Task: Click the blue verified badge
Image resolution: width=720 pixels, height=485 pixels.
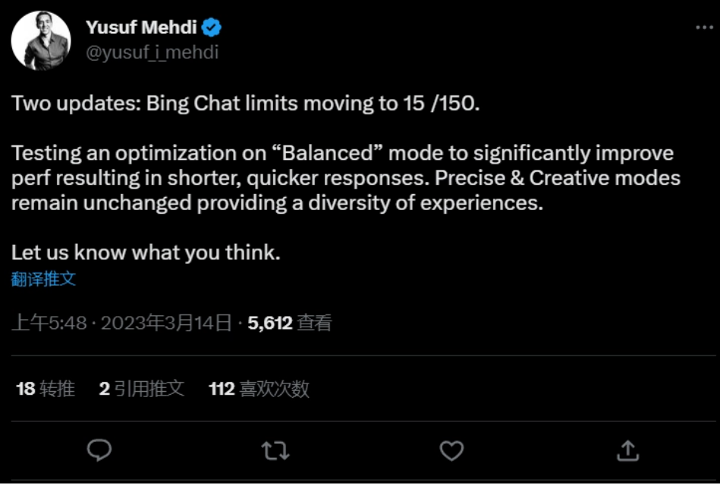Action: coord(212,27)
